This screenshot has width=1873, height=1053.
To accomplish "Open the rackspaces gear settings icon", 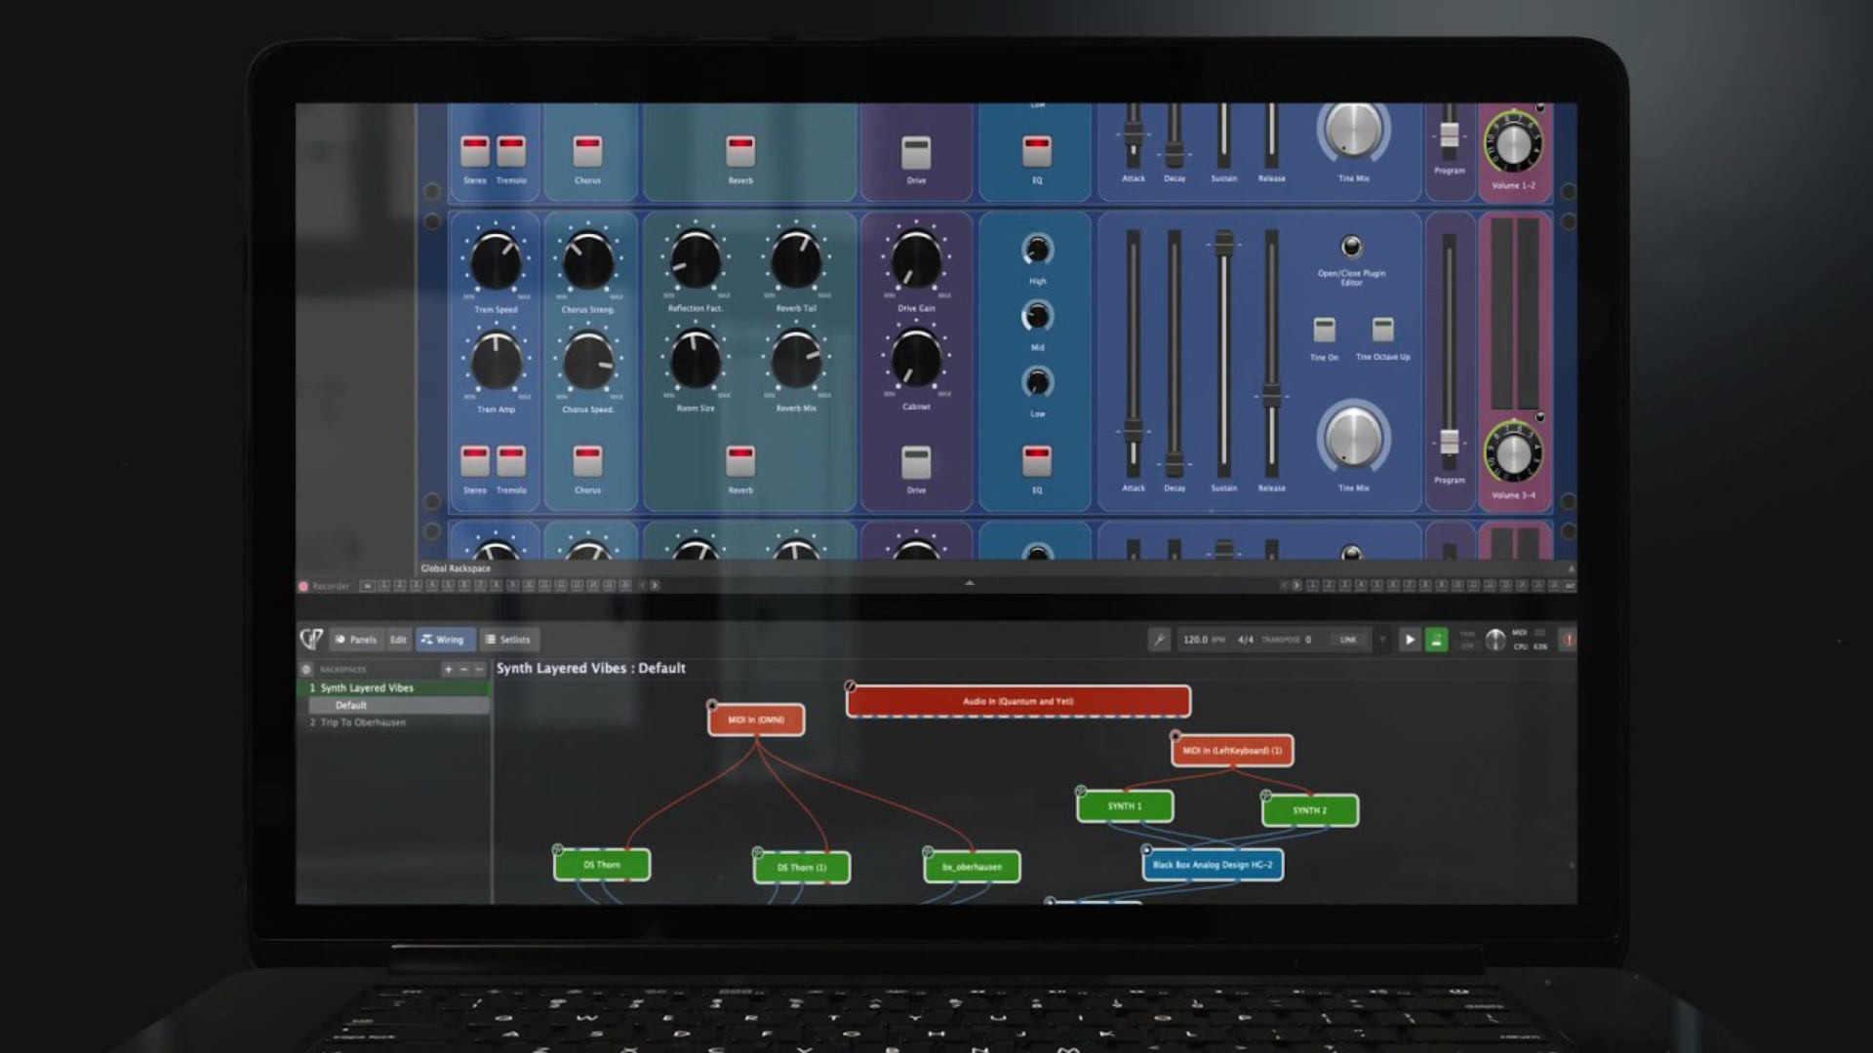I will (x=306, y=670).
